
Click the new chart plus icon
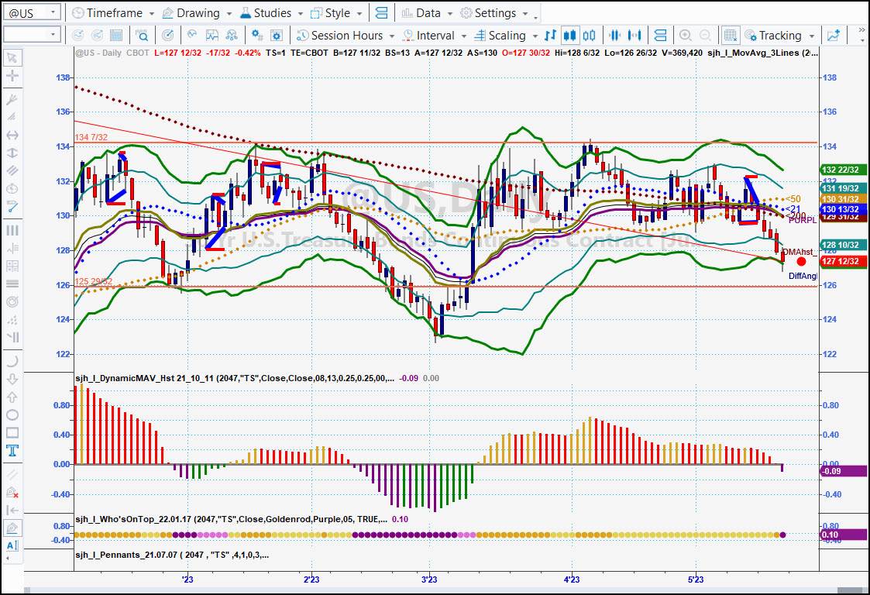point(834,36)
